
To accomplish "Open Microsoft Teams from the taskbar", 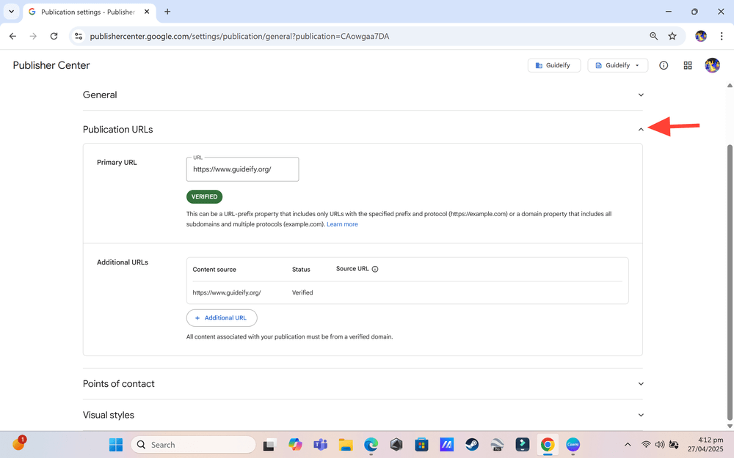I will coord(320,445).
